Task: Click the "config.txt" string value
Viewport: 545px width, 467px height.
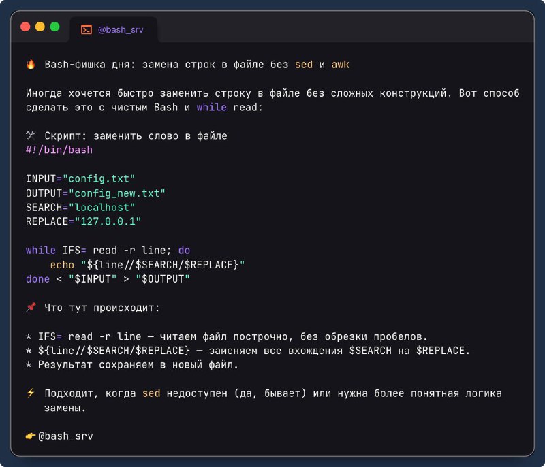Action: 99,179
